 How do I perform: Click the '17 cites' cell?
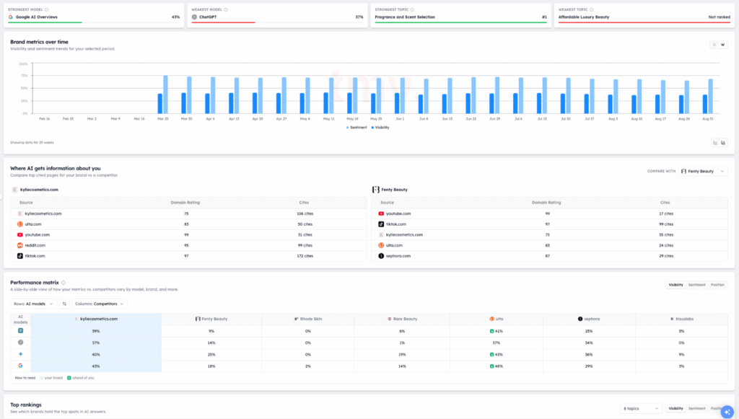click(665, 213)
